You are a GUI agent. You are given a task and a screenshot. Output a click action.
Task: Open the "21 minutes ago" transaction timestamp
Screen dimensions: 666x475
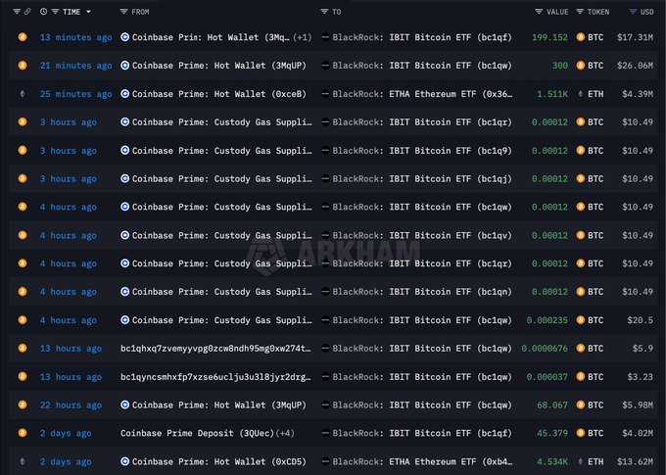pyautogui.click(x=75, y=66)
